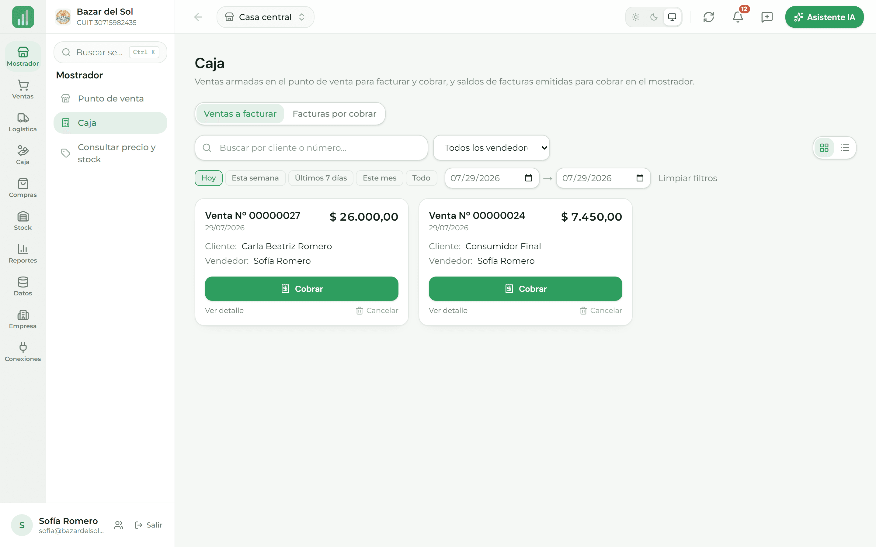The image size is (876, 547).
Task: Switch to light theme sun toggle
Action: click(636, 17)
